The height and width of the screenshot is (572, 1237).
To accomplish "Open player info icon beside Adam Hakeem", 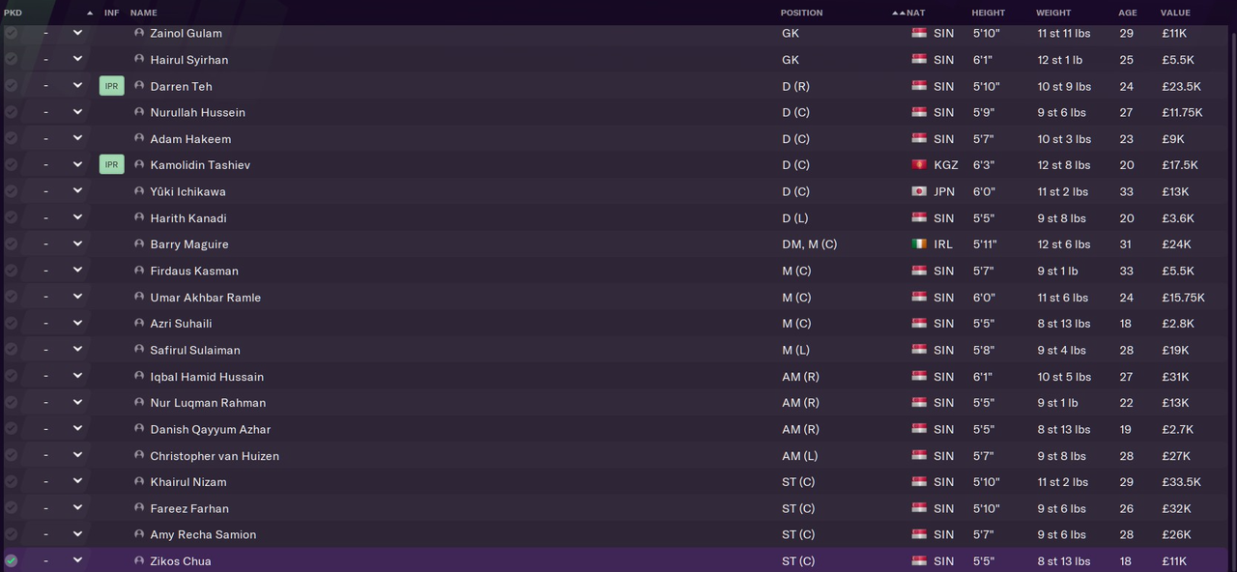I will pyautogui.click(x=139, y=138).
